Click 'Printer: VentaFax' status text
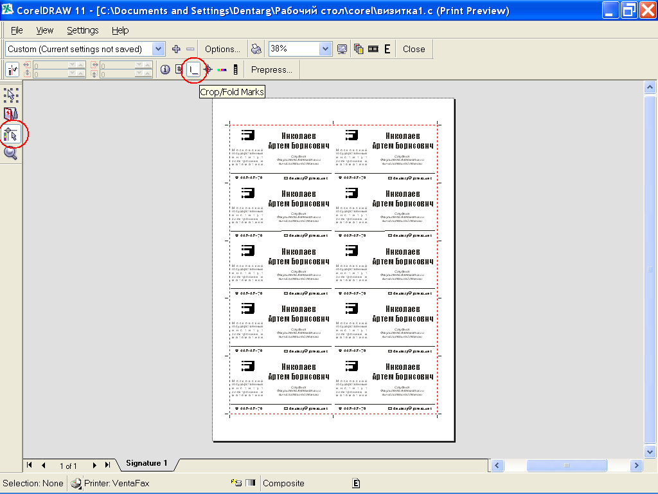The image size is (658, 494). 117,484
